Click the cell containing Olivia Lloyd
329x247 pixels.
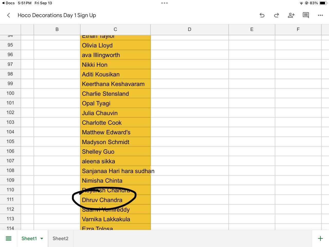(115, 45)
